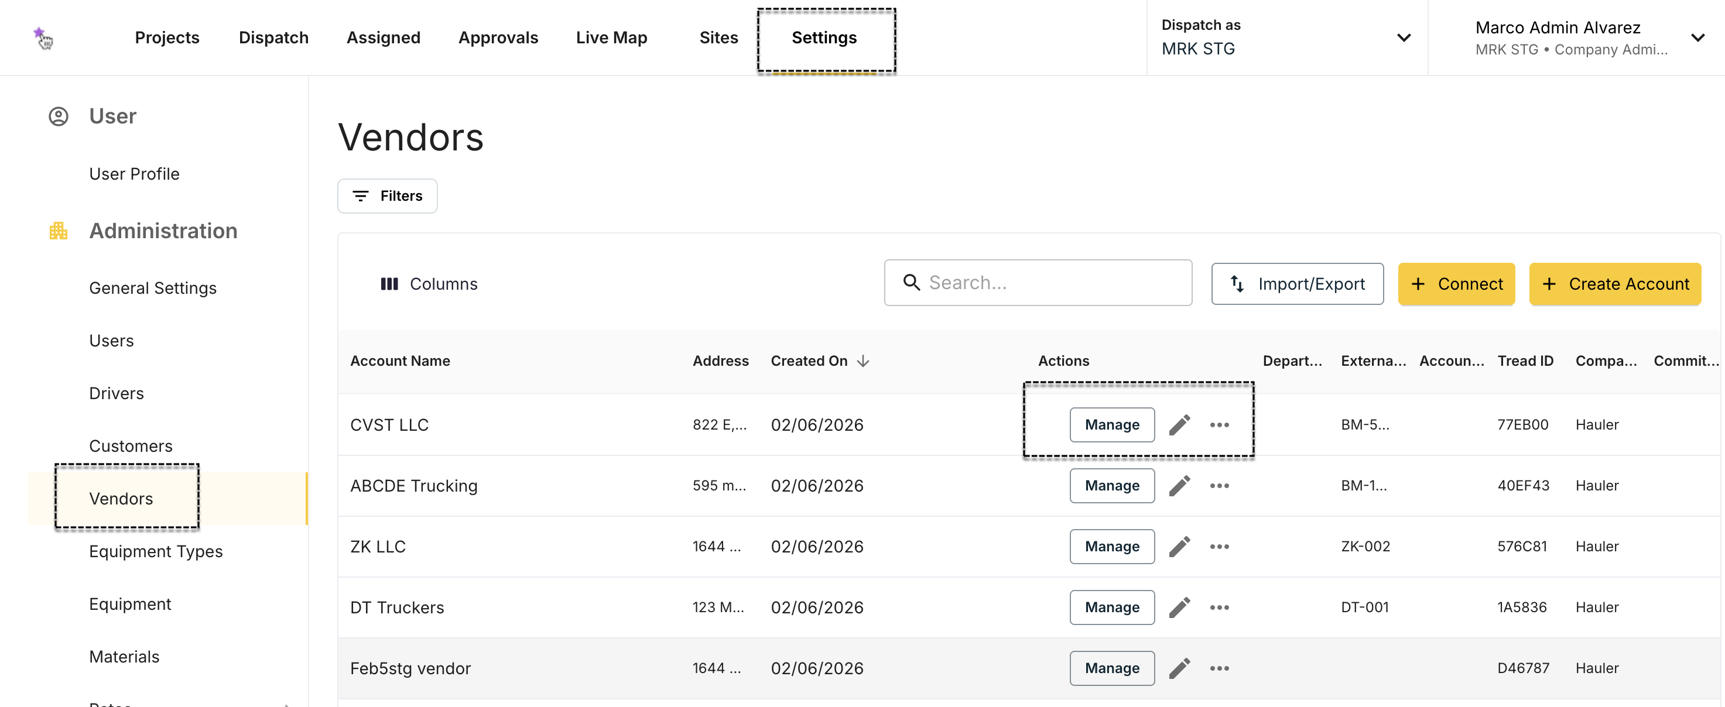Screen dimensions: 1725x707
Task: Click the search magnifier icon
Action: coord(911,283)
